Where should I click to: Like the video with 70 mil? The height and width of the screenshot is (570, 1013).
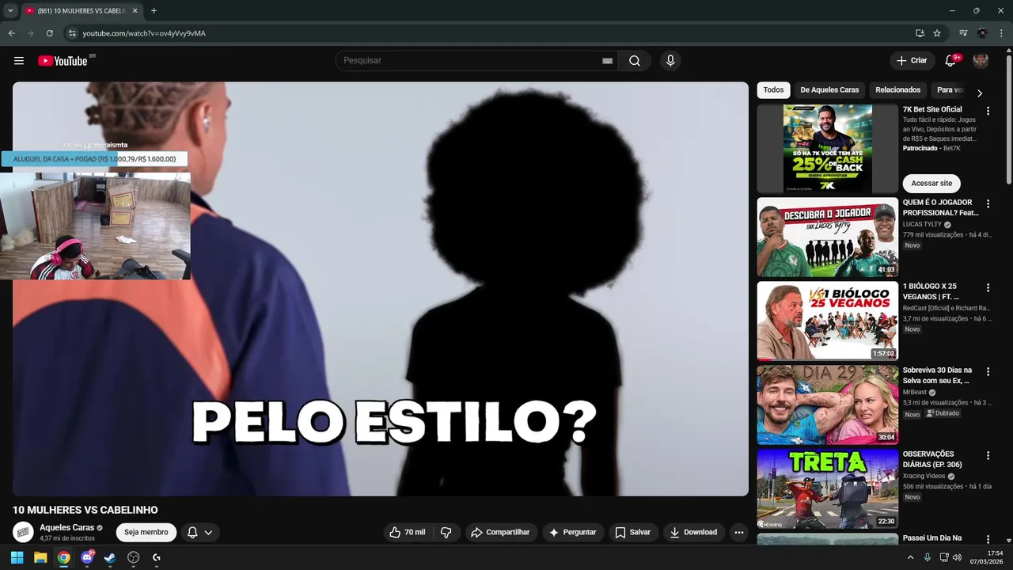pyautogui.click(x=408, y=533)
